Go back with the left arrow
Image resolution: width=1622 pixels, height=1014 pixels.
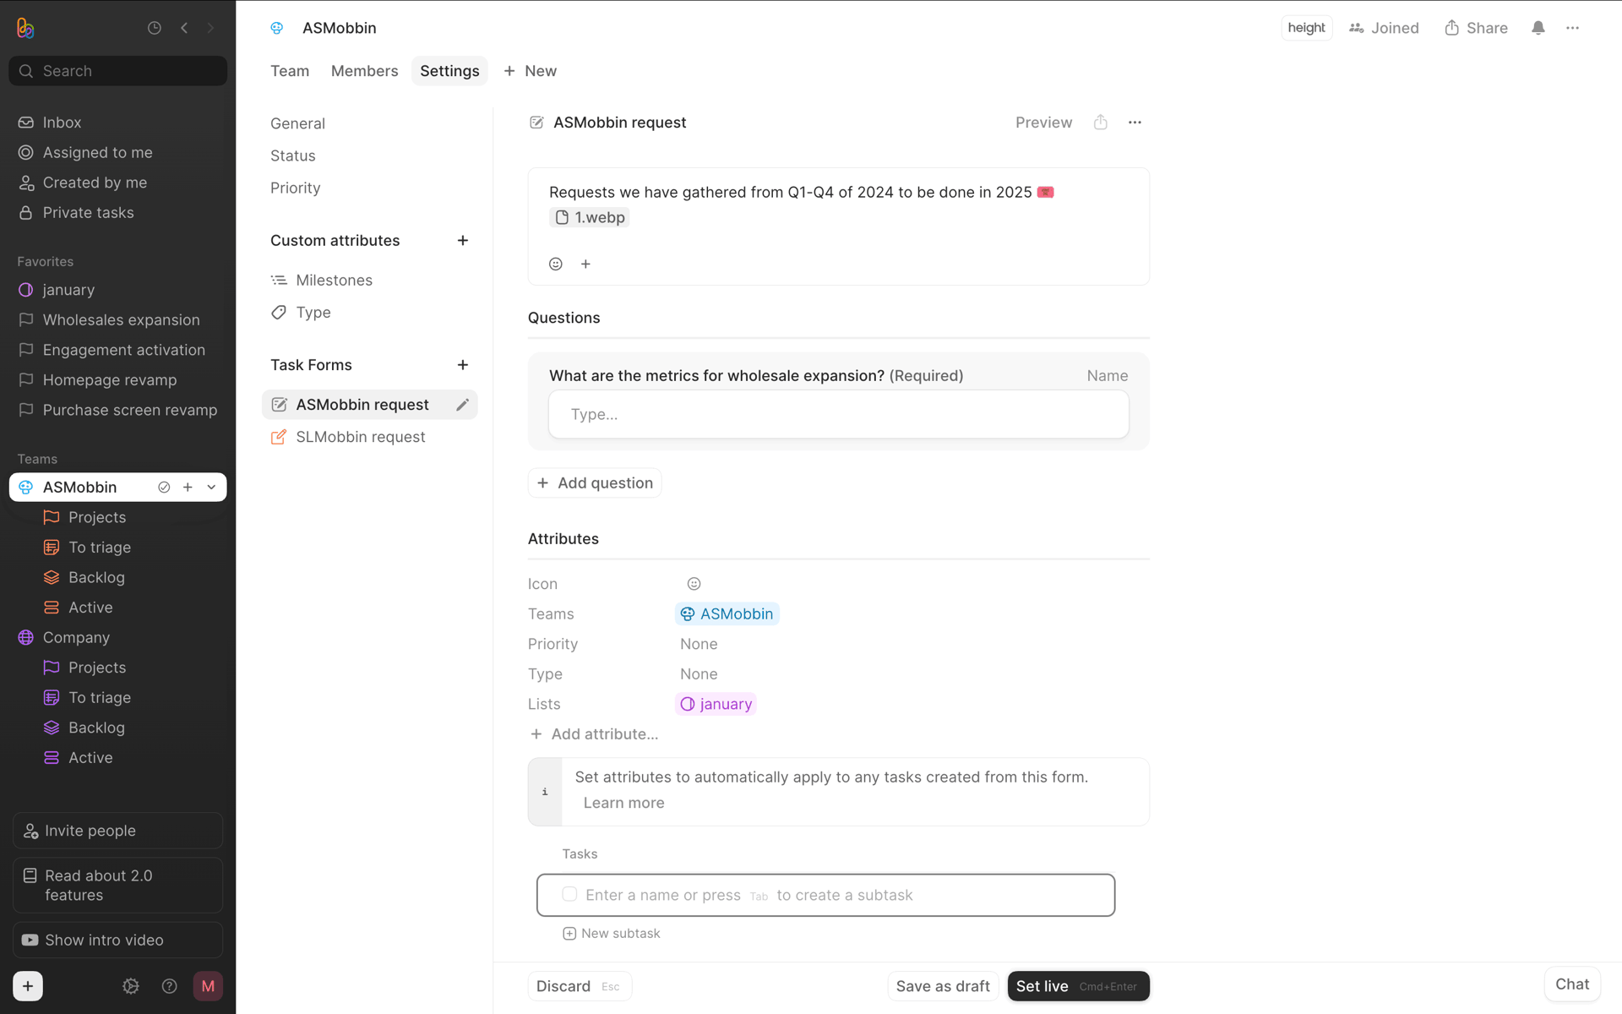[x=184, y=28]
